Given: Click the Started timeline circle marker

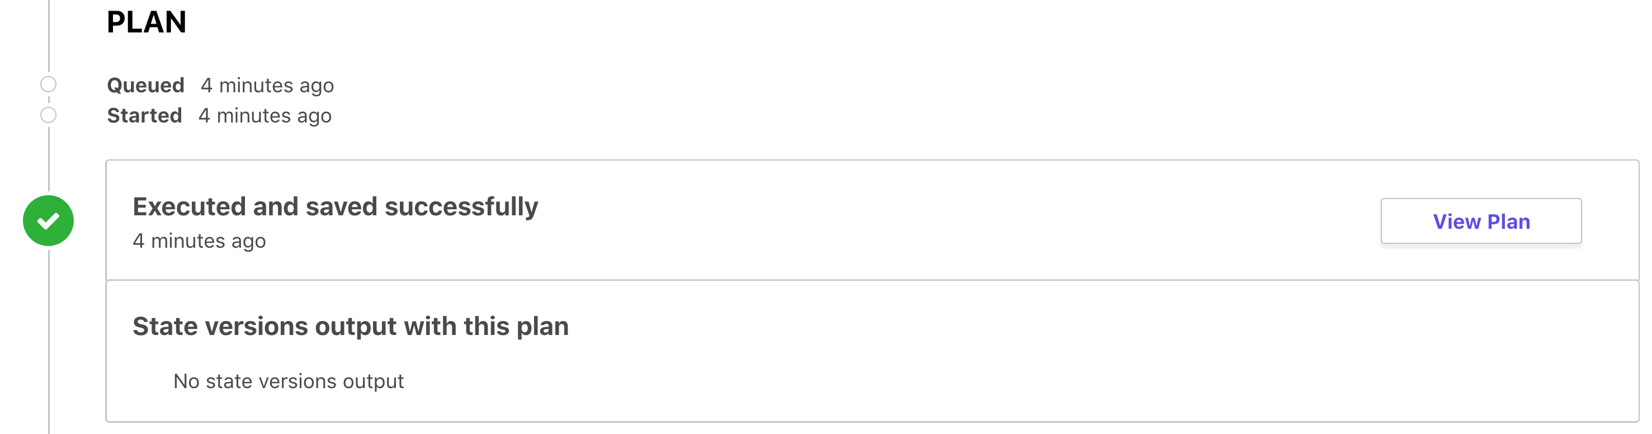Looking at the screenshot, I should click(x=48, y=115).
